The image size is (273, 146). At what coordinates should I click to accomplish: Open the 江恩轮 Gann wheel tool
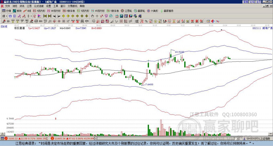(129, 11)
